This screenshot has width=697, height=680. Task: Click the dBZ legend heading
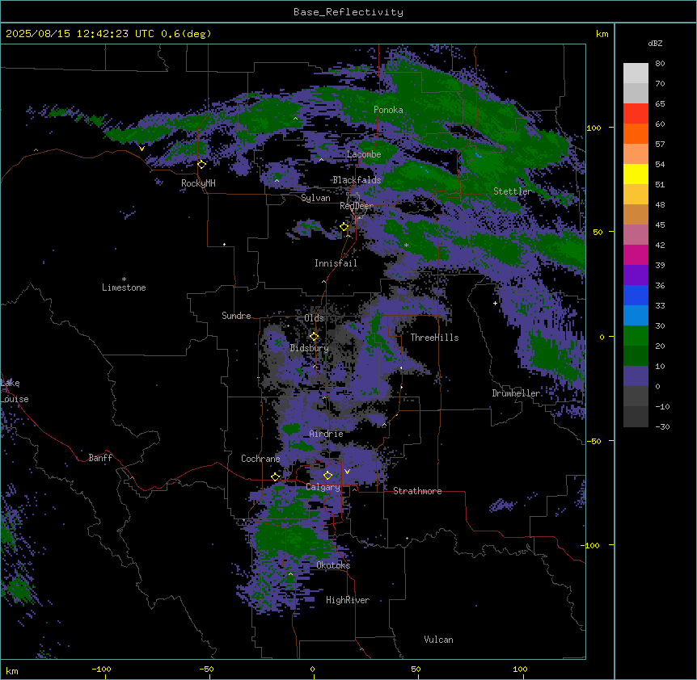655,43
